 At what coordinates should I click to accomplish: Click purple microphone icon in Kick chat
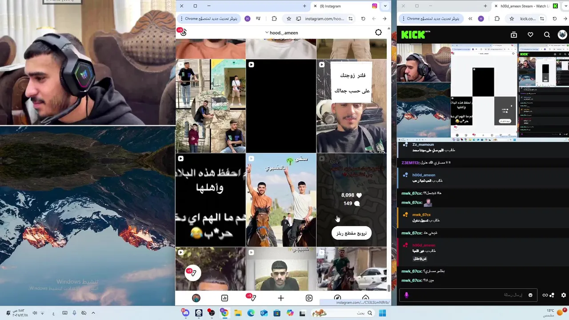point(406,295)
